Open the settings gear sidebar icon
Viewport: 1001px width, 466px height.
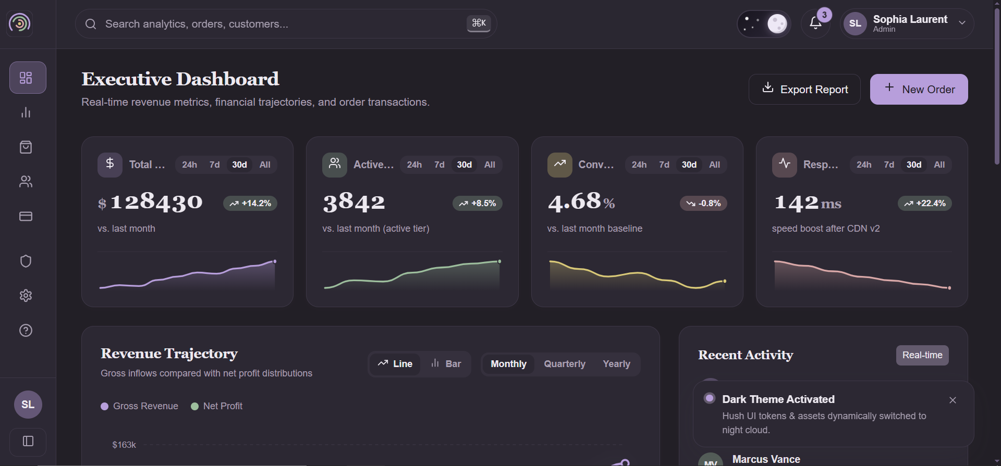(26, 296)
